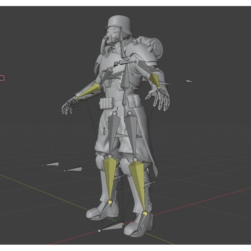Select toe bone in character's right boot
Viewport: 251px width, 251px height.
95,217
